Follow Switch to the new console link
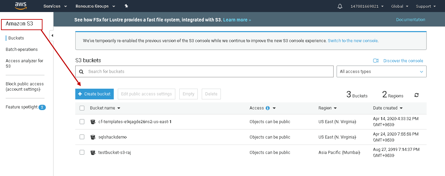This screenshot has width=445, height=176. point(353,40)
